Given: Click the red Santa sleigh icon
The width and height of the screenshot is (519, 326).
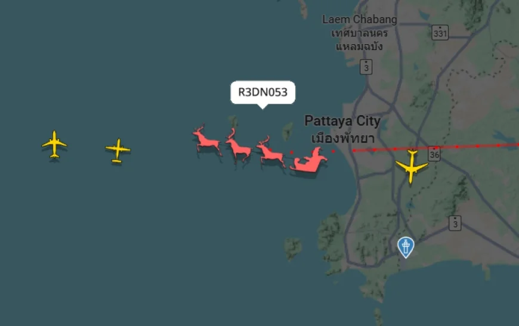Looking at the screenshot, I should point(308,160).
